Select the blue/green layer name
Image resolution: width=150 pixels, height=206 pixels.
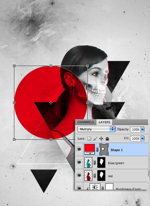116,163
